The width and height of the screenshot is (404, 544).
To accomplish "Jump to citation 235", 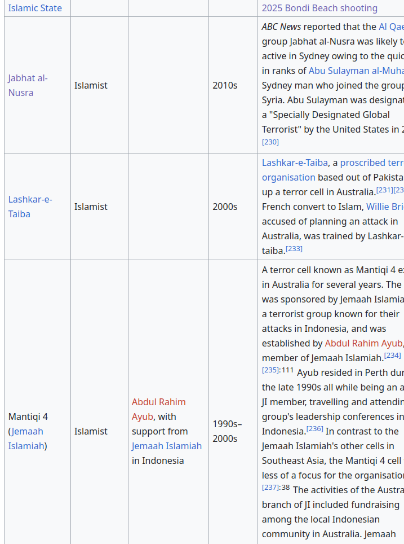I will point(270,370).
